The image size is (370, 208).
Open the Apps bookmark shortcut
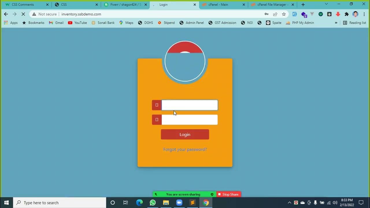11,23
